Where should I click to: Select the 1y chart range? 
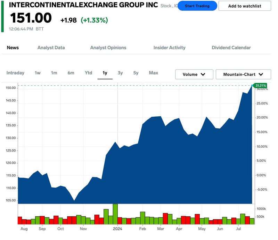[105, 73]
